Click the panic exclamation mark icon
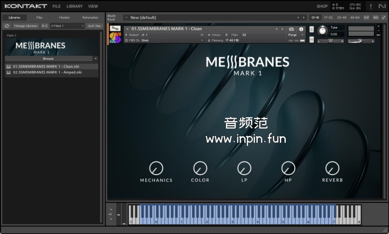Image resolution: width=389 pixels, height=234 pixels. (x=371, y=7)
